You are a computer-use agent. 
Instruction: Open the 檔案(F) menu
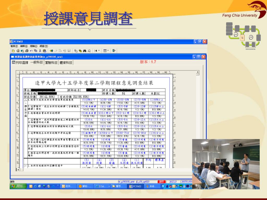pos(14,46)
